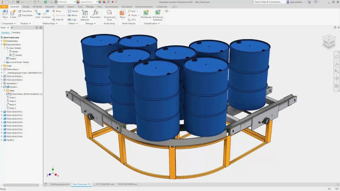Expand Level of Detail : Master node
Screen dimensions: 340x191
coord(5,62)
